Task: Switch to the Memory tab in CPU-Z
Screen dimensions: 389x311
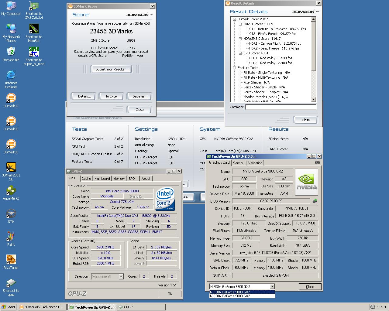Action: pyautogui.click(x=119, y=179)
